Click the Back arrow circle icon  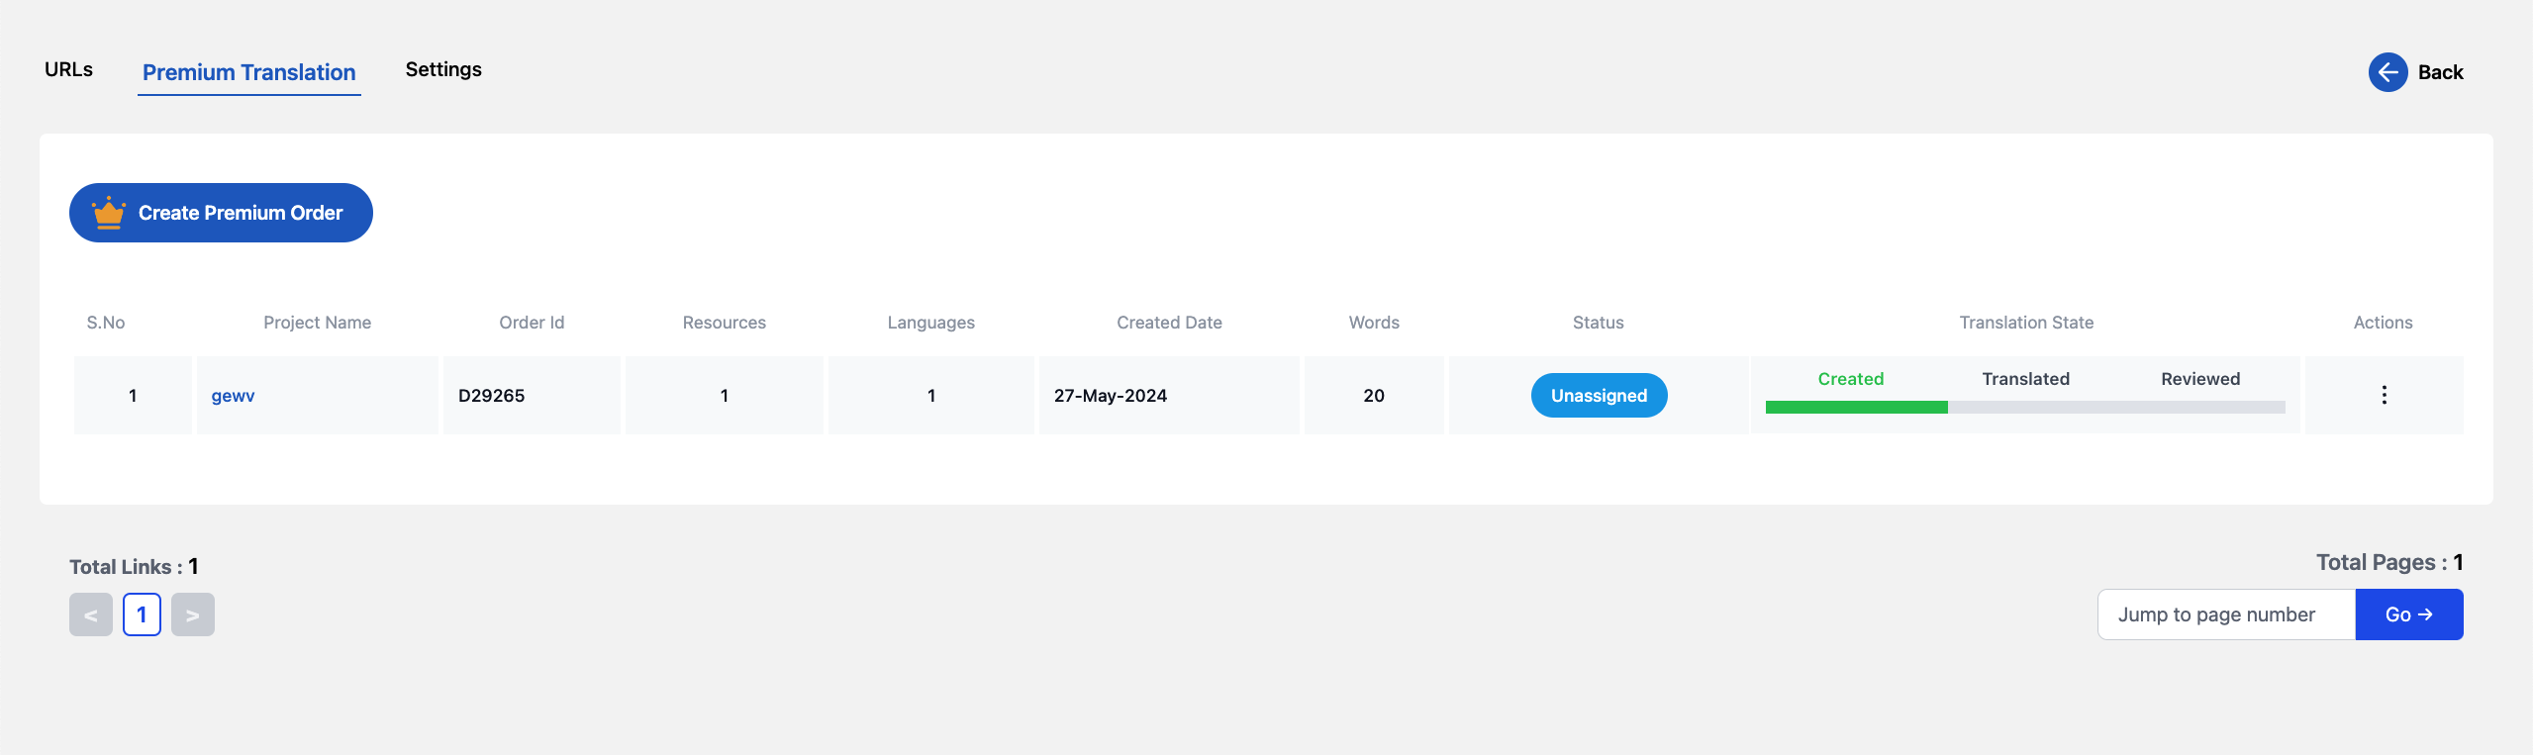click(2387, 72)
